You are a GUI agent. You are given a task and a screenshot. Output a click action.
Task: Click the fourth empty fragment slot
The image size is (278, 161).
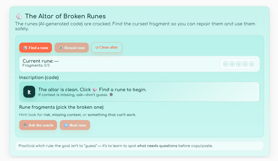[x=245, y=64]
